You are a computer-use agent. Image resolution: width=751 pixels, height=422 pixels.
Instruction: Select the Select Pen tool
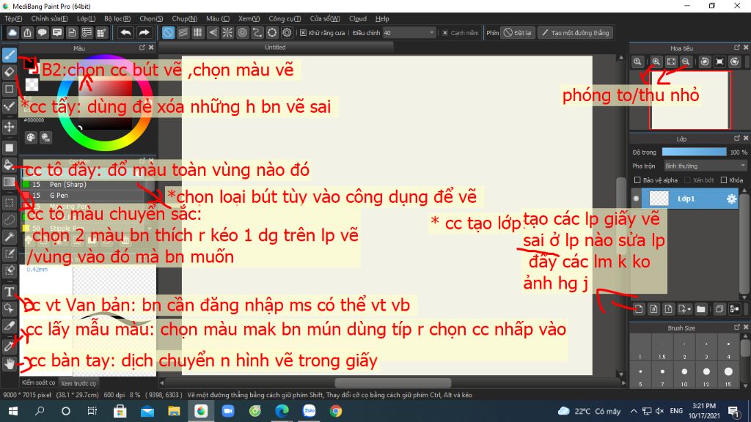(x=9, y=253)
